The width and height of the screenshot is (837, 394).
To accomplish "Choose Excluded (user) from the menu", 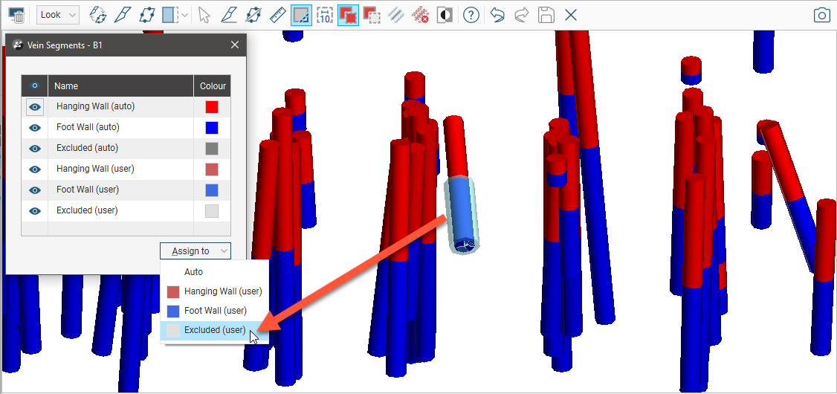I will tap(214, 330).
